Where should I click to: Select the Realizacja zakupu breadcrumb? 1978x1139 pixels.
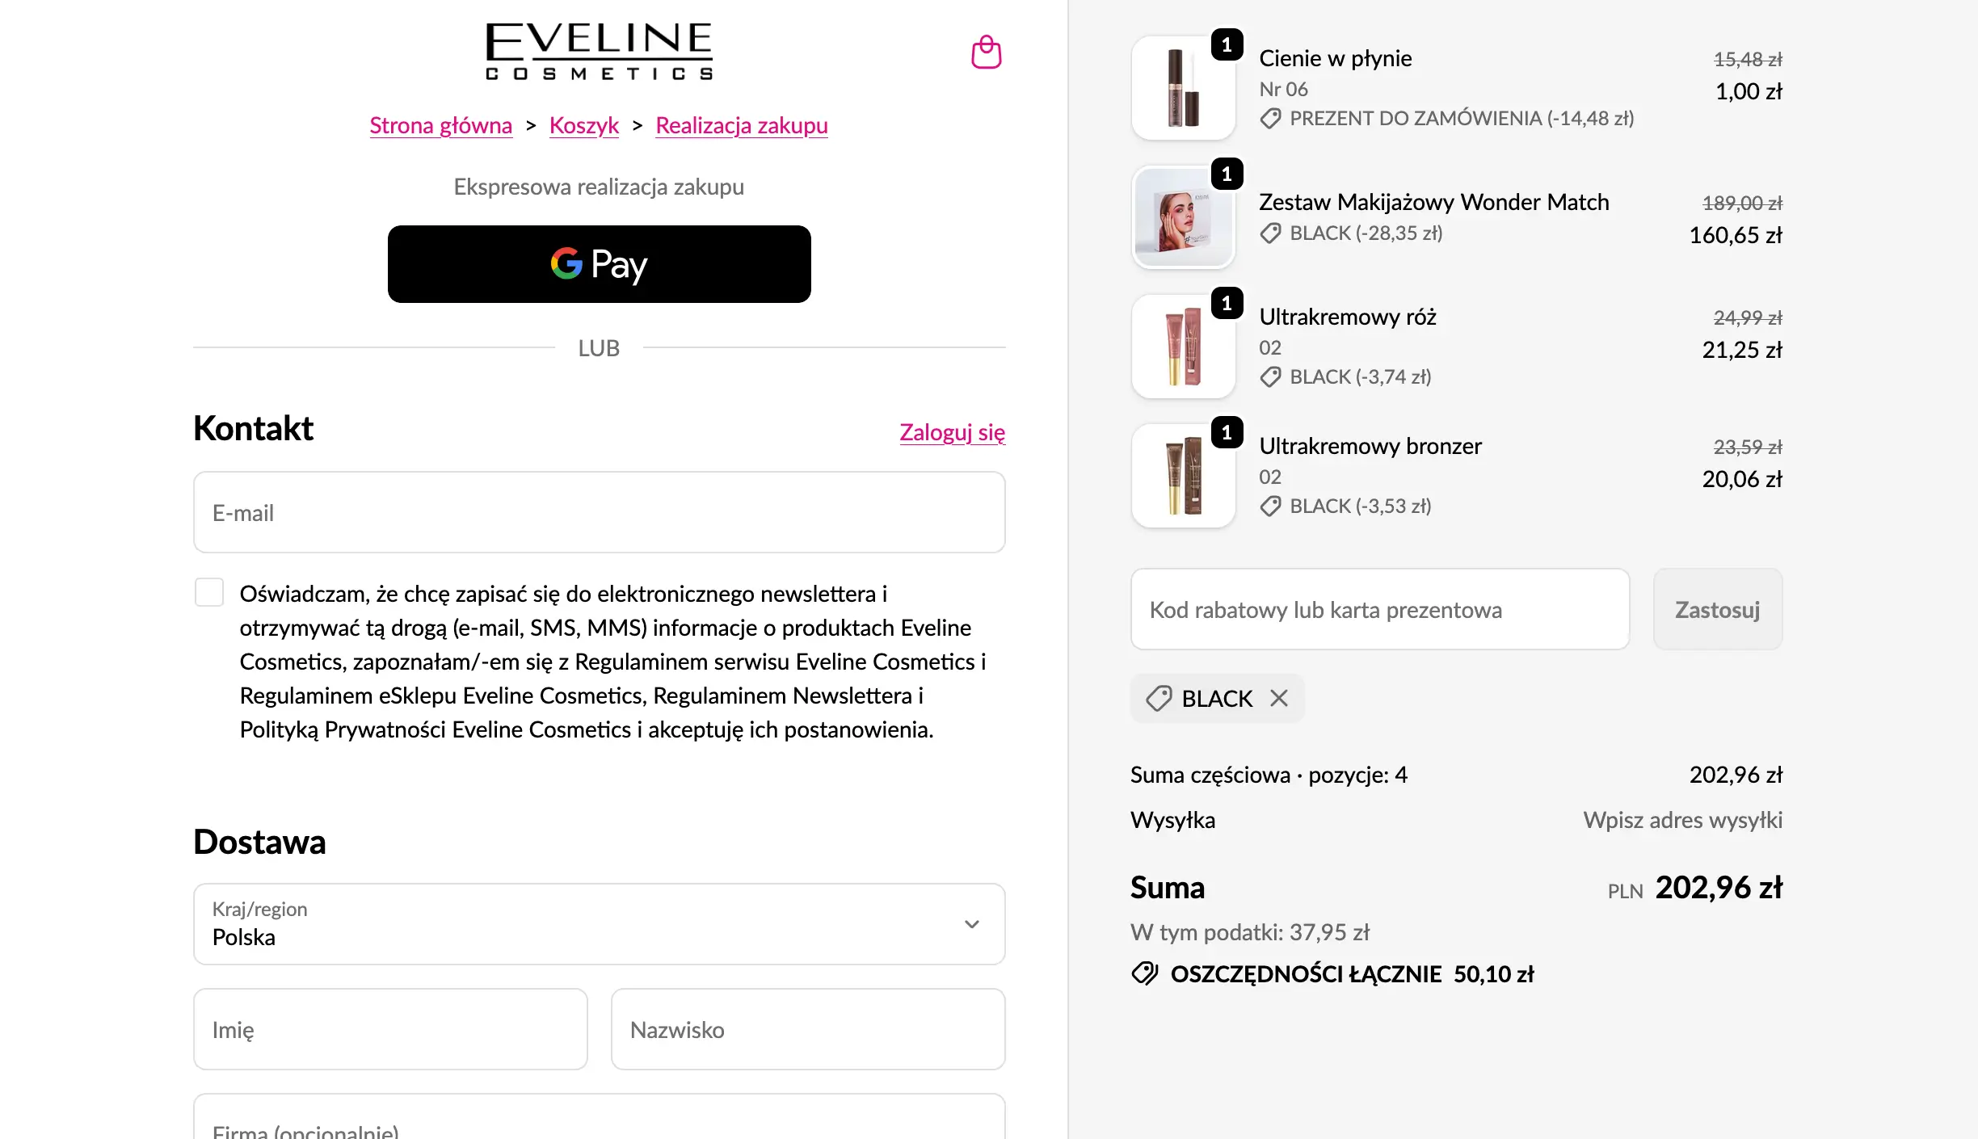click(742, 125)
